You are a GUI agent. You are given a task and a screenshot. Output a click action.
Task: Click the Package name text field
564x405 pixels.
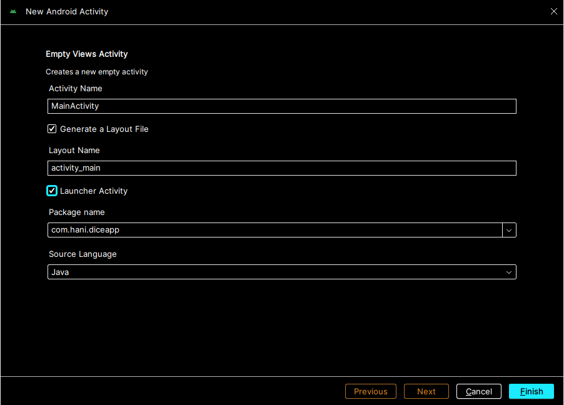[274, 230]
